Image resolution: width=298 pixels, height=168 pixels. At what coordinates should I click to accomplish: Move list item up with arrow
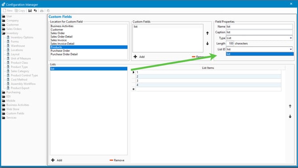coord(290,106)
